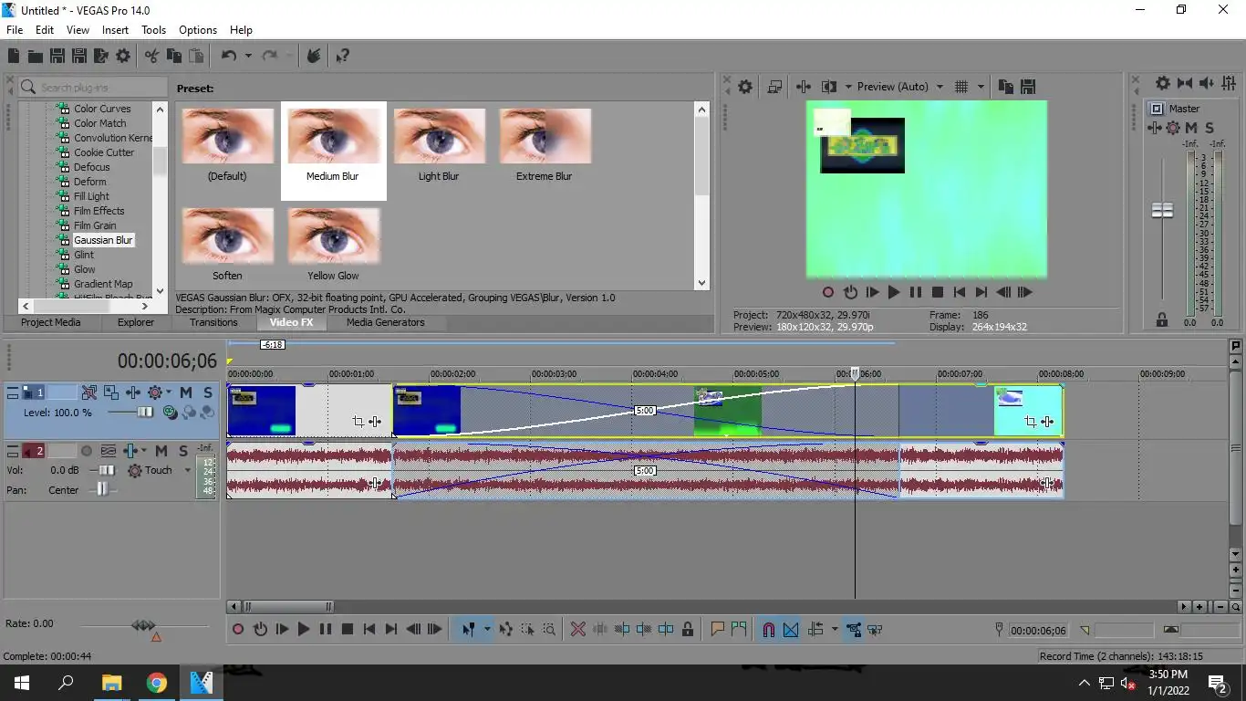1246x701 pixels.
Task: Open split screen view in preview
Action: 829,87
